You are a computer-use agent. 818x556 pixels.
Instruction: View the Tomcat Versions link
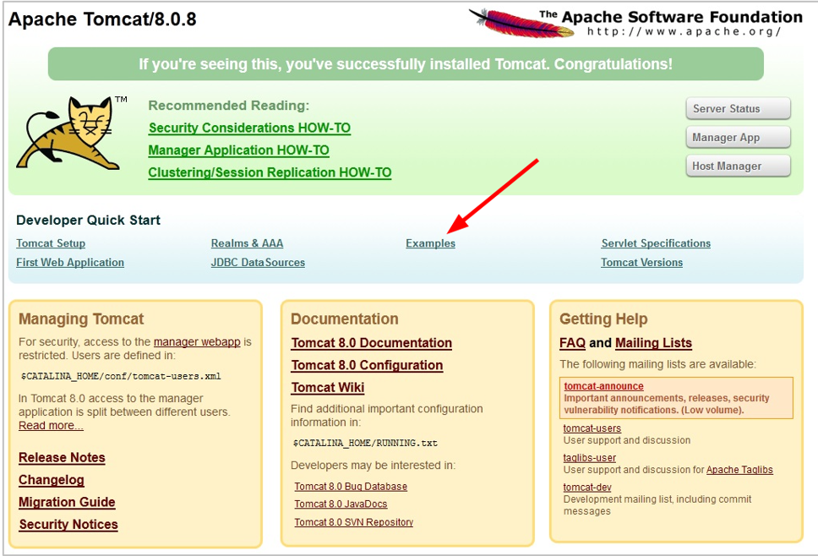pos(641,263)
